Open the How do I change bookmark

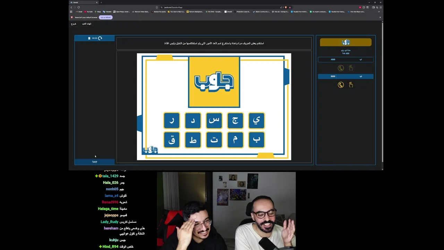[x=280, y=12]
